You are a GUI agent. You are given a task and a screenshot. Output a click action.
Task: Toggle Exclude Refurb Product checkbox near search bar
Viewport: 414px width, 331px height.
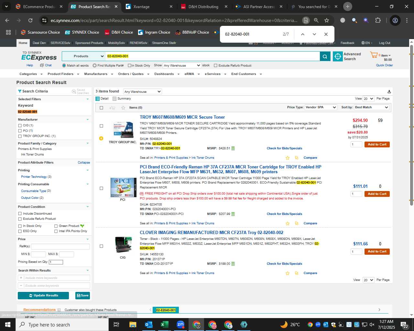point(215,66)
